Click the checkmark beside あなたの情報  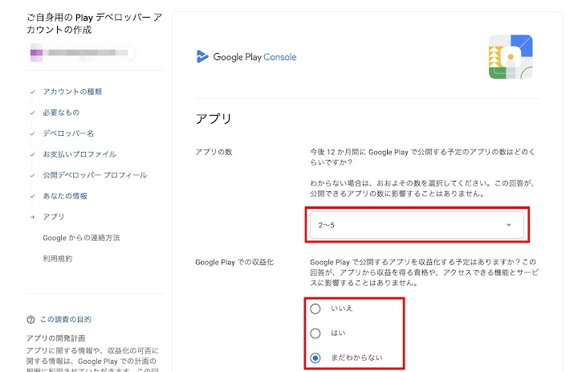click(32, 196)
